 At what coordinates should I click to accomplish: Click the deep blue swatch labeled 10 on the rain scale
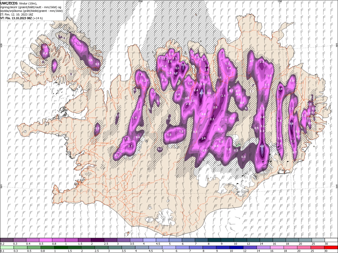tap(237, 247)
